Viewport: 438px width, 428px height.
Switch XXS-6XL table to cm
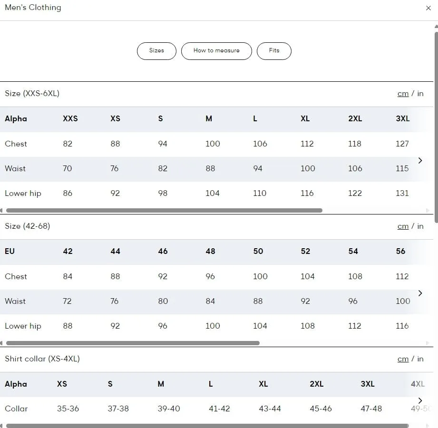tap(403, 94)
